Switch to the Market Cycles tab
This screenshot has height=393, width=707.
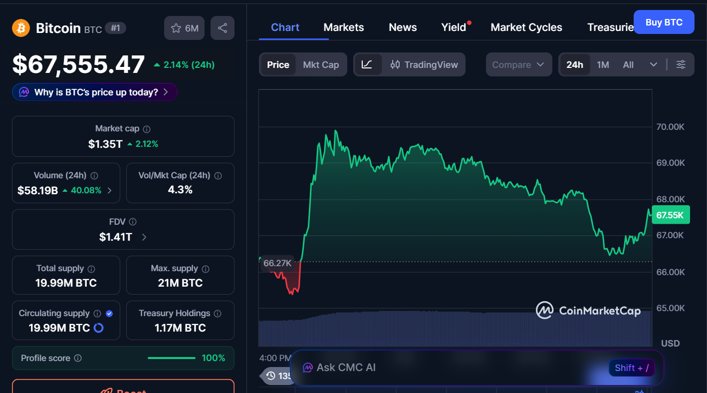pos(526,27)
